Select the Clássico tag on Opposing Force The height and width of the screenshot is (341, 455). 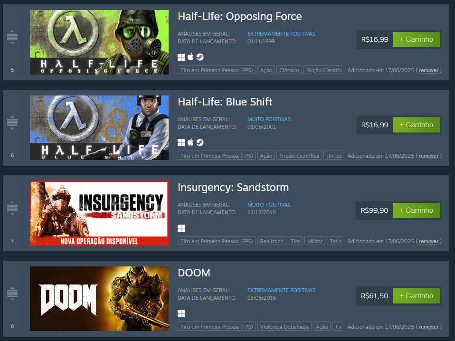pos(289,70)
